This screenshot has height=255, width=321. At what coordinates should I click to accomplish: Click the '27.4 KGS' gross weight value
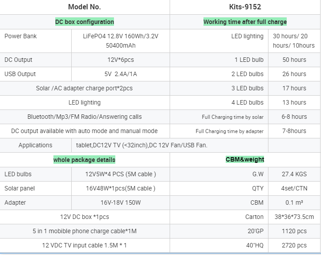click(x=294, y=174)
